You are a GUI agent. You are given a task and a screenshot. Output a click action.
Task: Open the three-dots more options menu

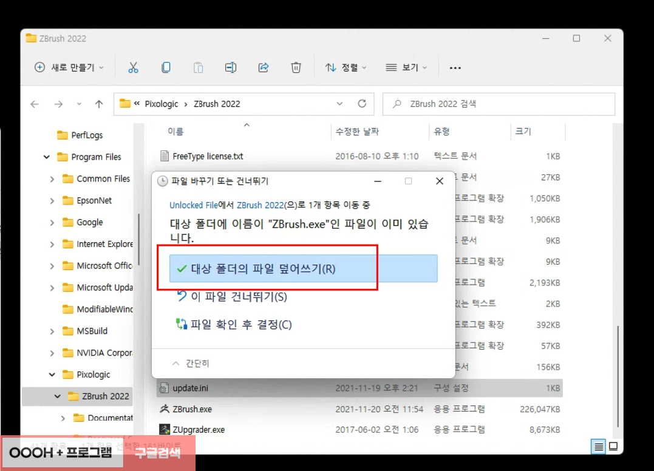(x=455, y=68)
